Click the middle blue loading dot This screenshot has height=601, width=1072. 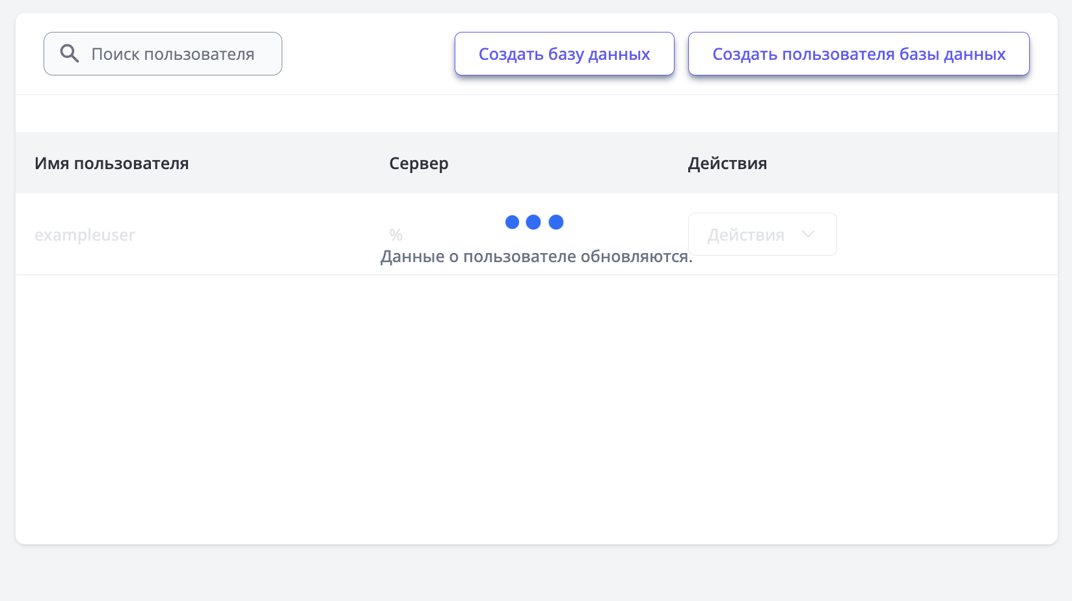click(533, 222)
